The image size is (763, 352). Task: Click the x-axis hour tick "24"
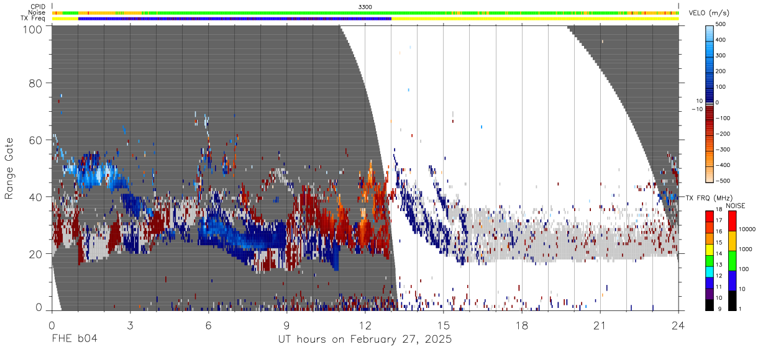(678, 325)
